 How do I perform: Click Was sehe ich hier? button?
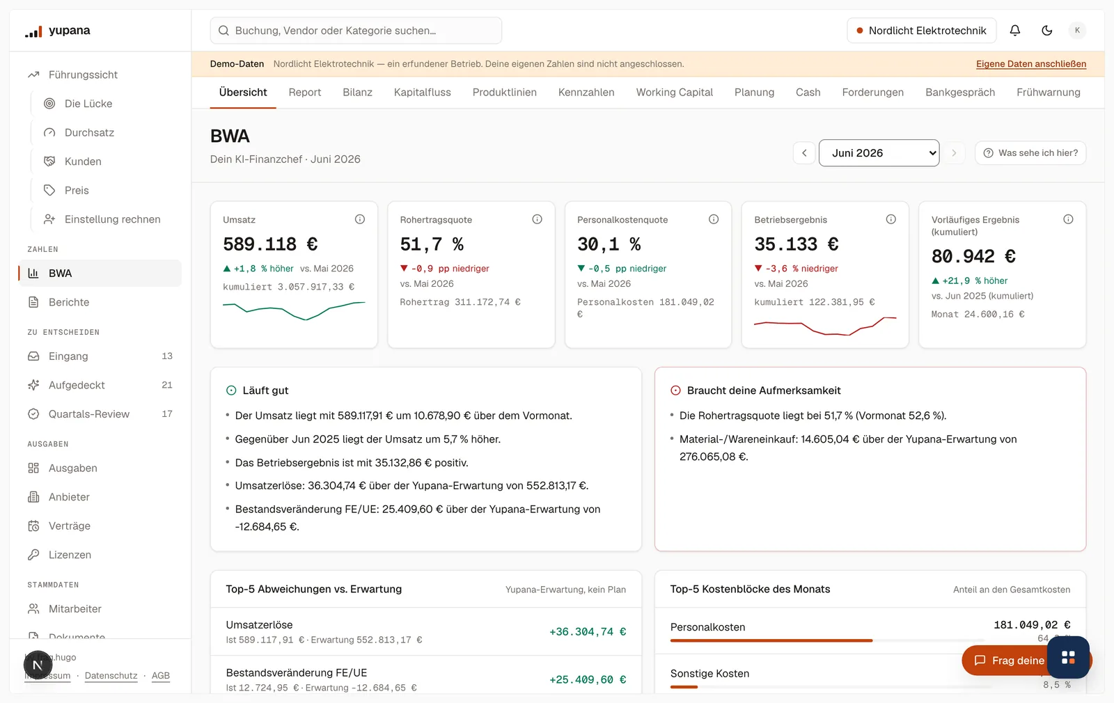click(1030, 153)
